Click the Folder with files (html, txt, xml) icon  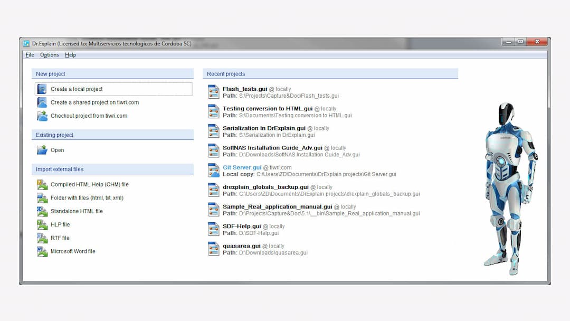42,197
